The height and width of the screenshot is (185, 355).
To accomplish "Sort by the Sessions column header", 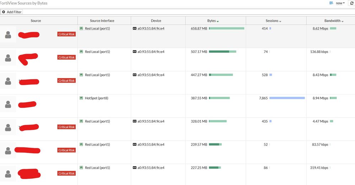I will point(274,21).
